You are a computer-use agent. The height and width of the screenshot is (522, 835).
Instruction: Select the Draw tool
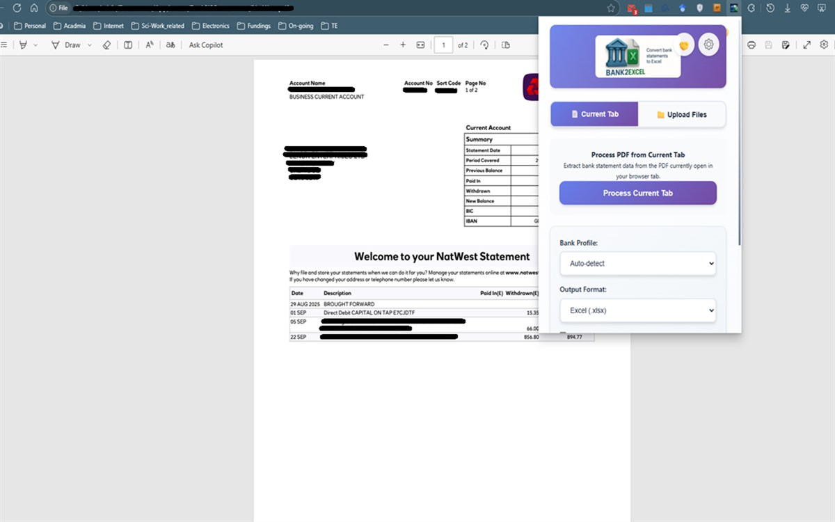66,45
